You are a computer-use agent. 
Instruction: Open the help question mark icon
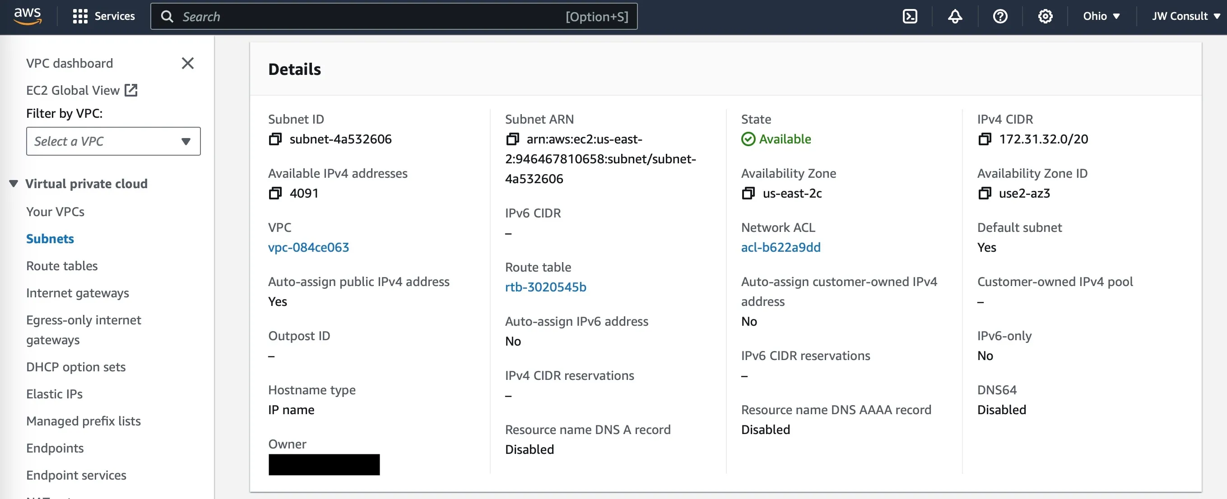1000,16
